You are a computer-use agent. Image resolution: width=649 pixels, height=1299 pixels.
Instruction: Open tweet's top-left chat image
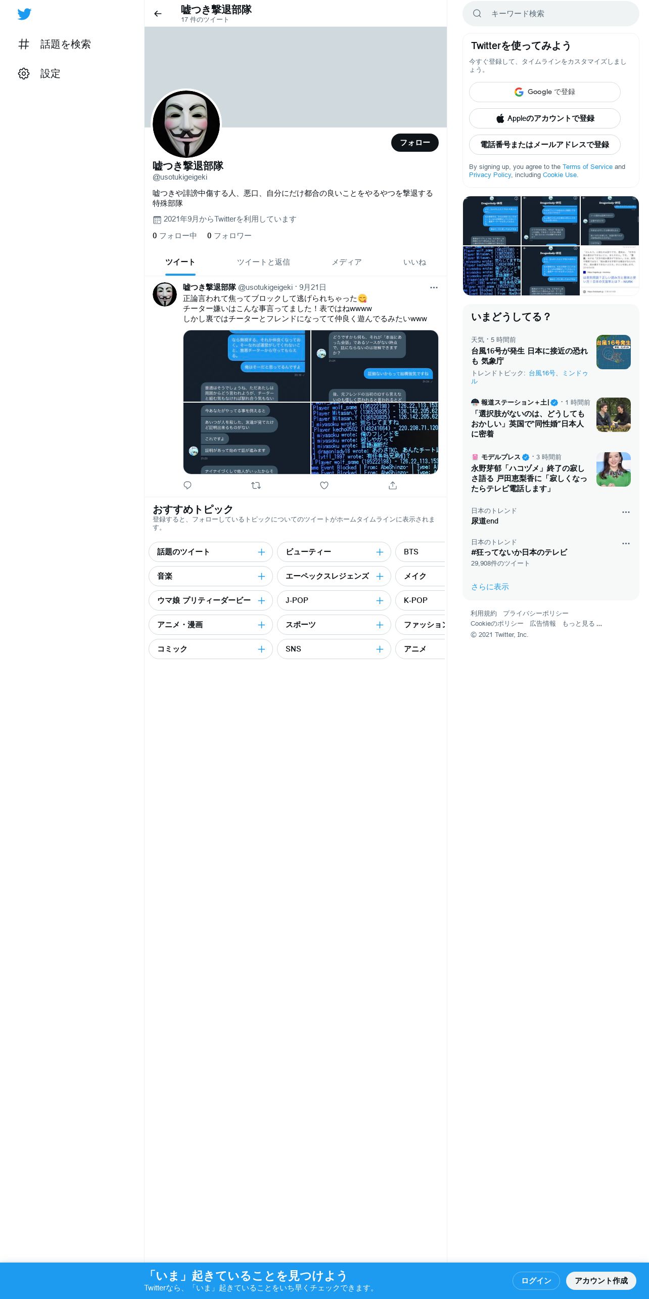click(x=247, y=366)
